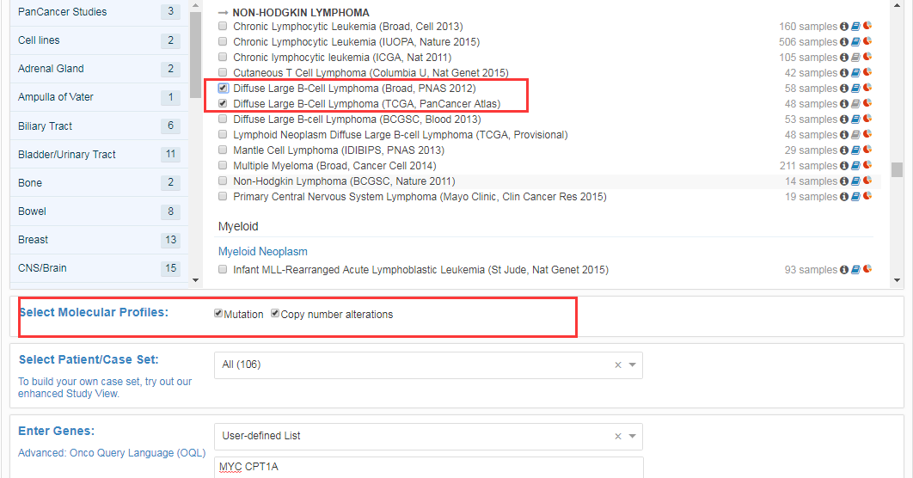
Task: Toggle Copy number alterations checkbox
Action: coord(275,314)
